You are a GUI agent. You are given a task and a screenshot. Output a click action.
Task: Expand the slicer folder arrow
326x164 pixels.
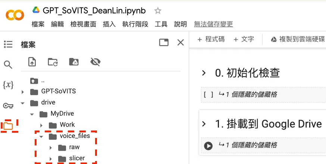50,159
